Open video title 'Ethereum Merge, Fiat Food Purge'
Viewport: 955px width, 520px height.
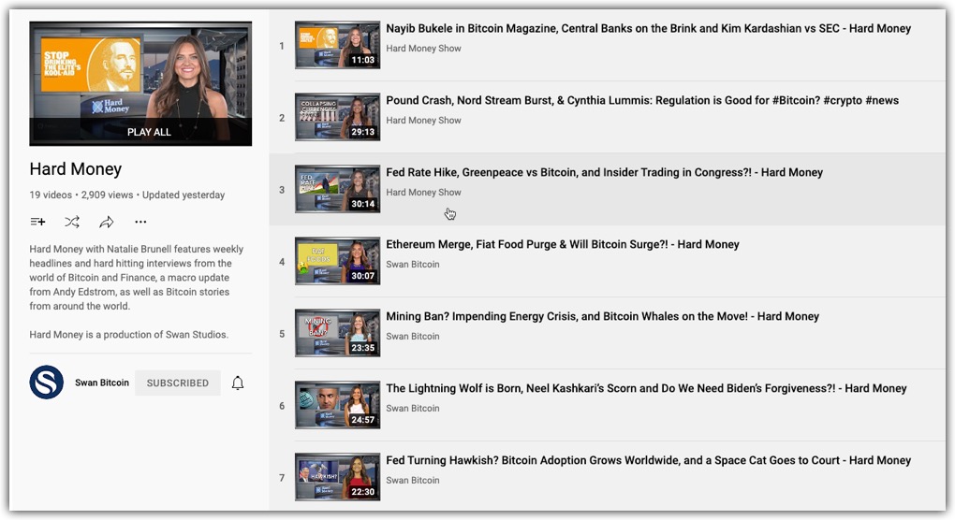click(x=563, y=244)
